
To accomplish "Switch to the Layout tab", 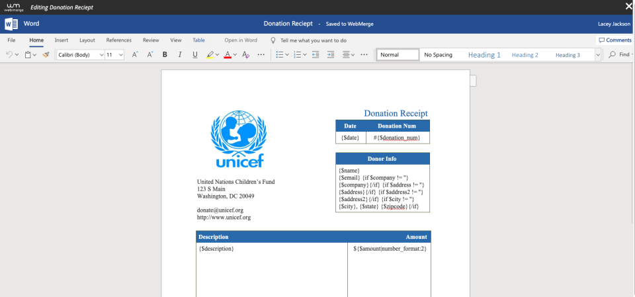I will coord(87,40).
